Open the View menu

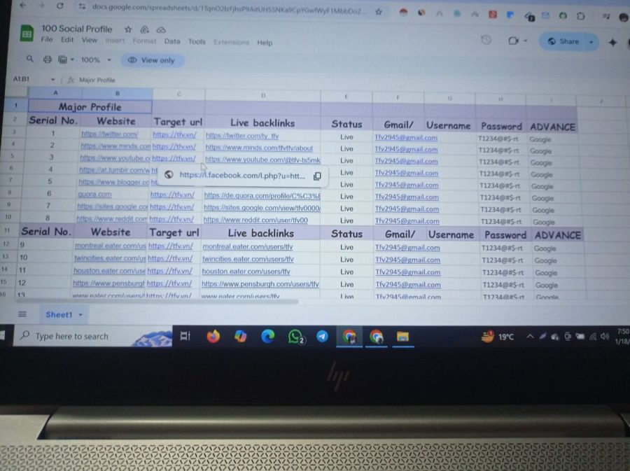[x=89, y=40]
